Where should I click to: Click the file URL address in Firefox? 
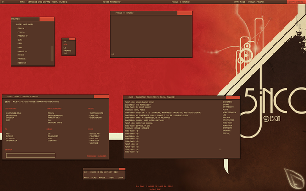tap(36, 102)
